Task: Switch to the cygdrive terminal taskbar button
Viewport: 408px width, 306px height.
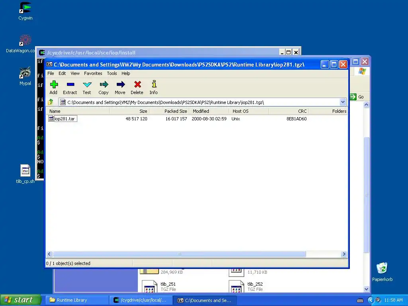Action: [x=141, y=300]
